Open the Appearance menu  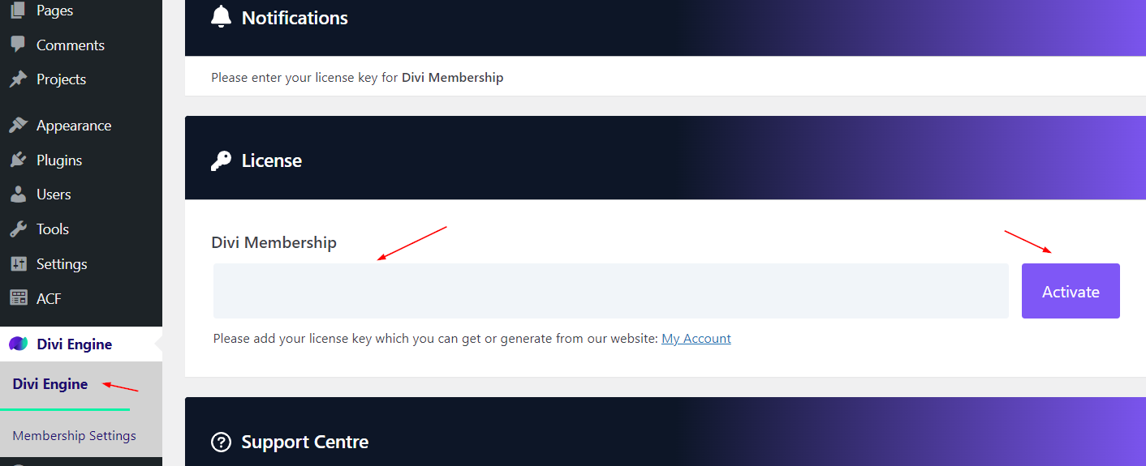pyautogui.click(x=74, y=126)
